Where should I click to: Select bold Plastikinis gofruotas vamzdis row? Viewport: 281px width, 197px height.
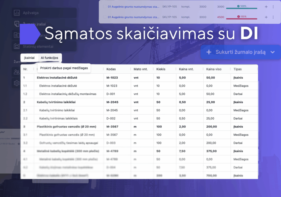point(139,127)
